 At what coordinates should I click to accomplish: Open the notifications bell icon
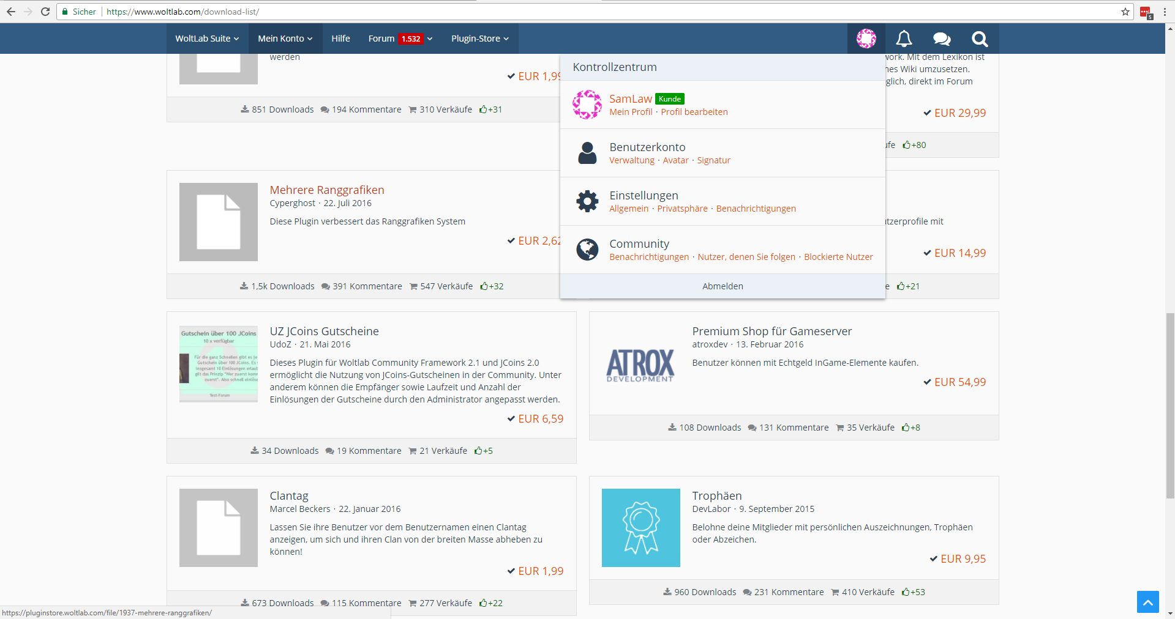pyautogui.click(x=904, y=39)
